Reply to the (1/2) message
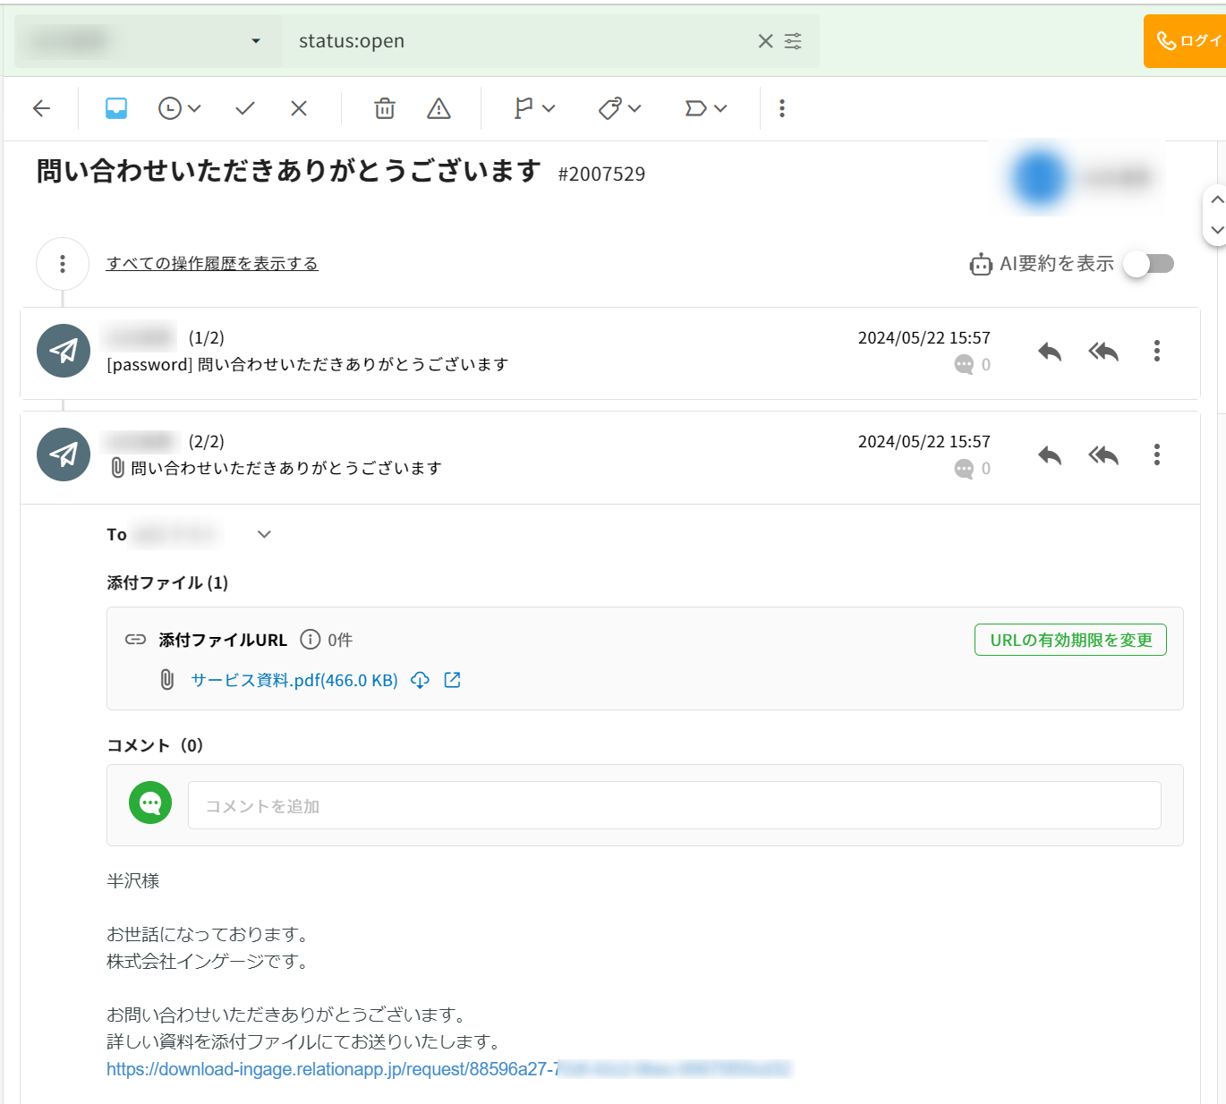The width and height of the screenshot is (1226, 1104). 1050,352
